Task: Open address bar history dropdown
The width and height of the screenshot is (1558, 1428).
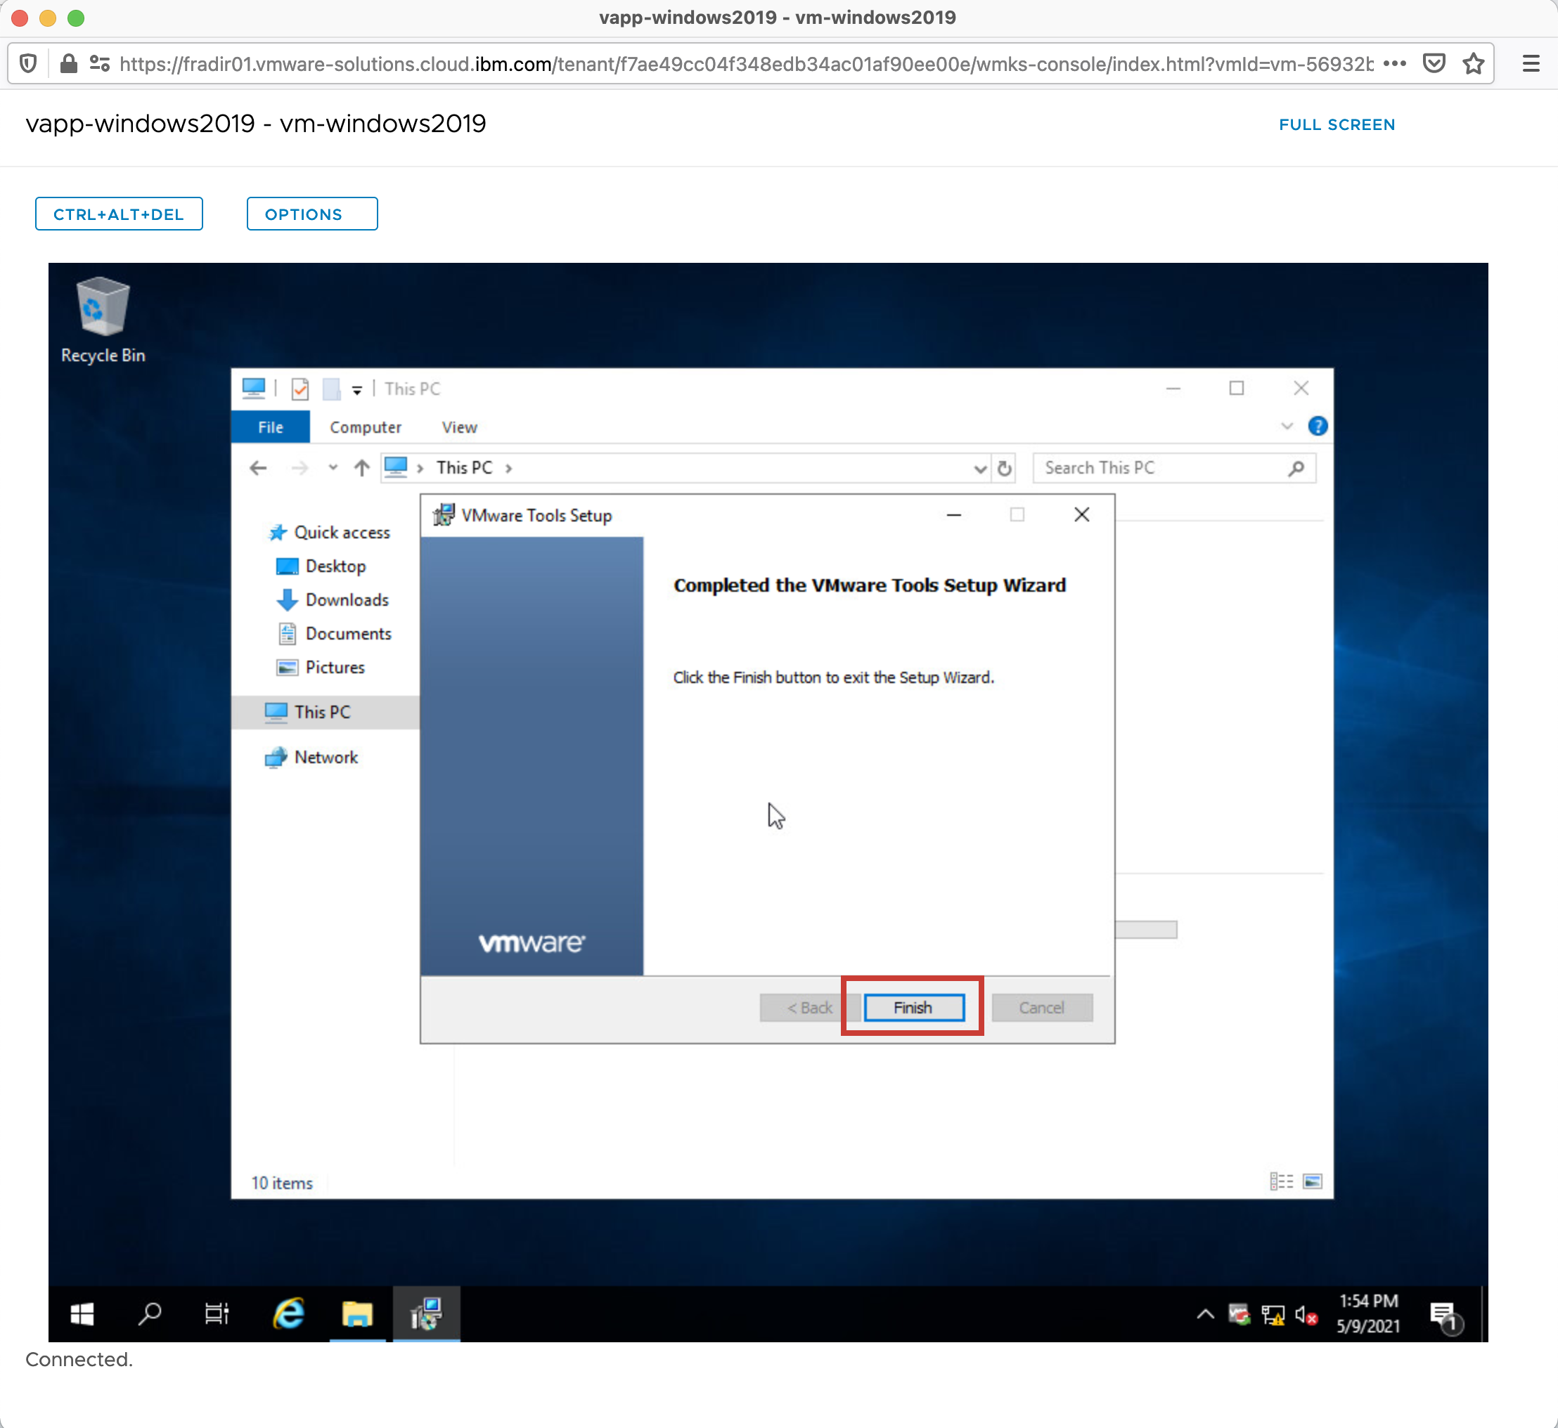Action: (x=979, y=468)
